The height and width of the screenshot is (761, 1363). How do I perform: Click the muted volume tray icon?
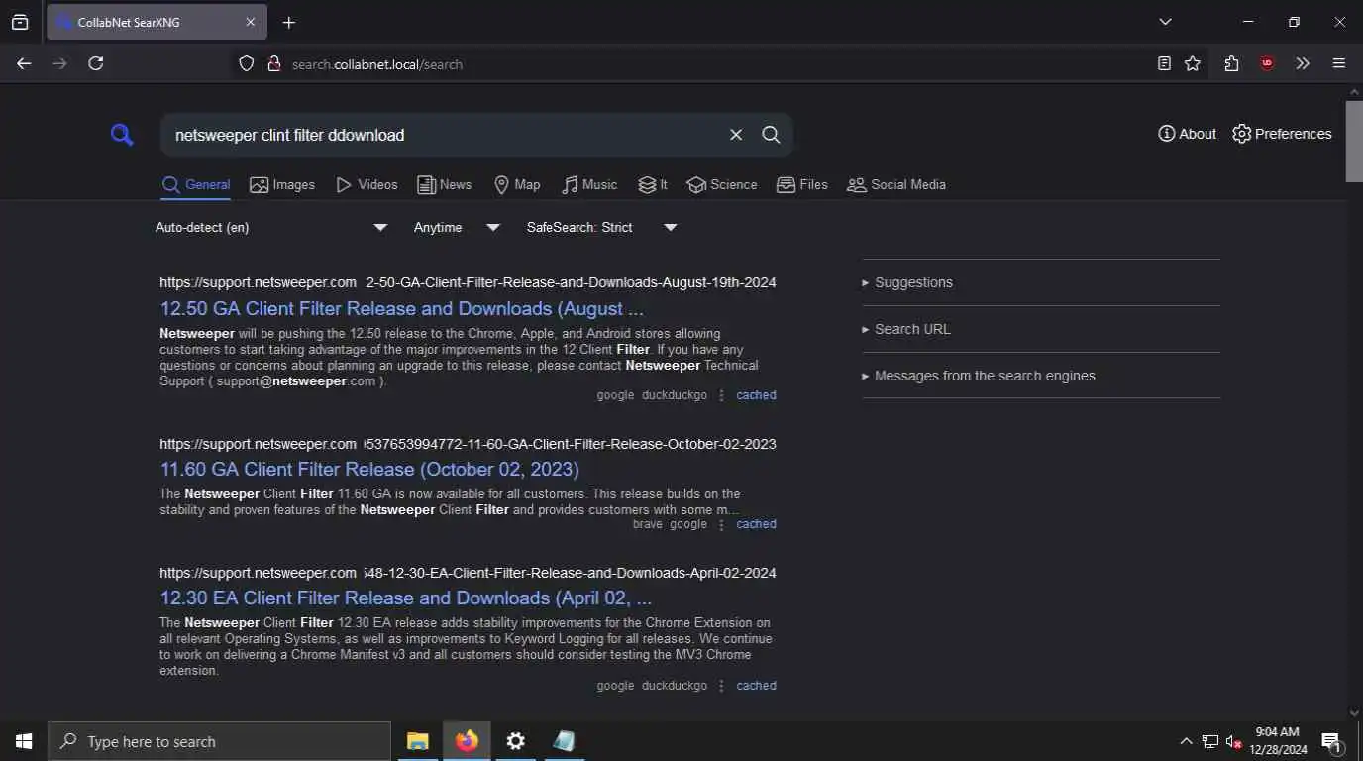[x=1234, y=741]
